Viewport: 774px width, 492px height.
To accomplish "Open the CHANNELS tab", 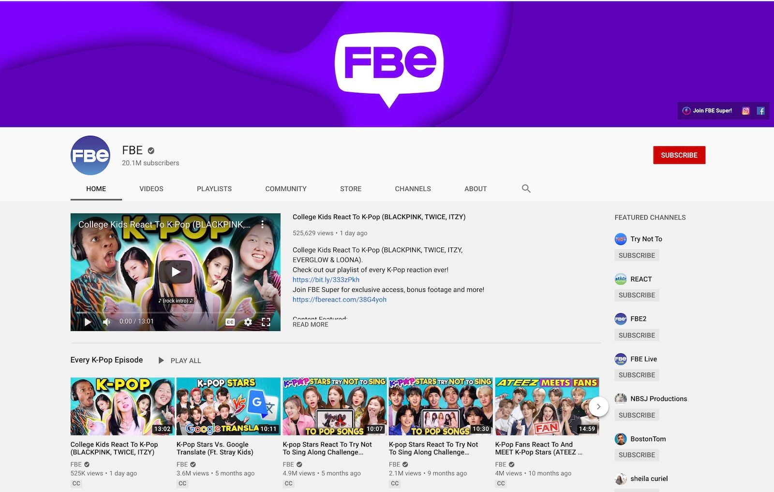I will coord(413,189).
